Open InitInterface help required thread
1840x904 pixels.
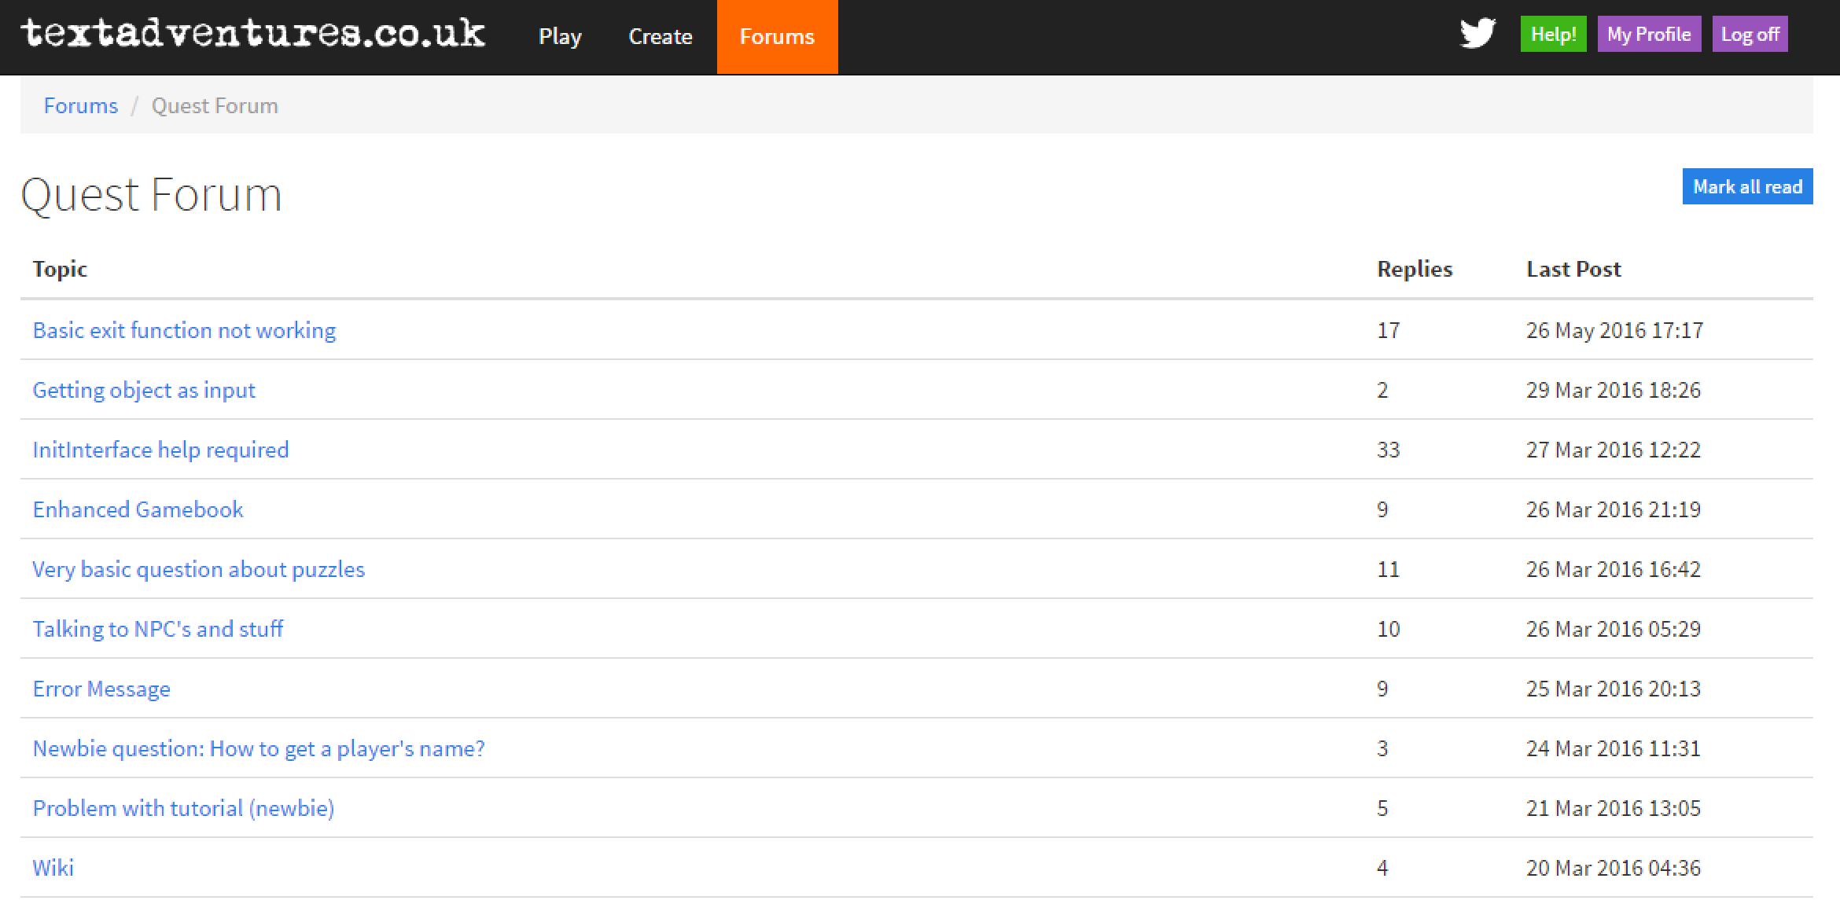(160, 450)
